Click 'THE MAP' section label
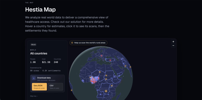202x100 pixels. coord(29,2)
